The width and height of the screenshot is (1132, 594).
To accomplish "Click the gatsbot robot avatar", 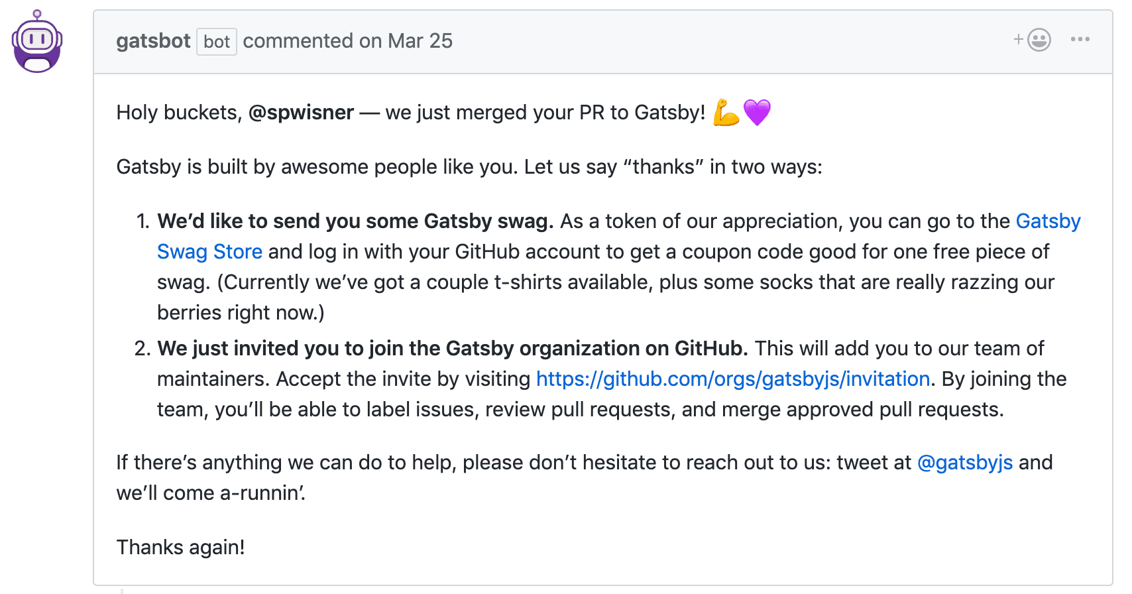I will pos(37,42).
